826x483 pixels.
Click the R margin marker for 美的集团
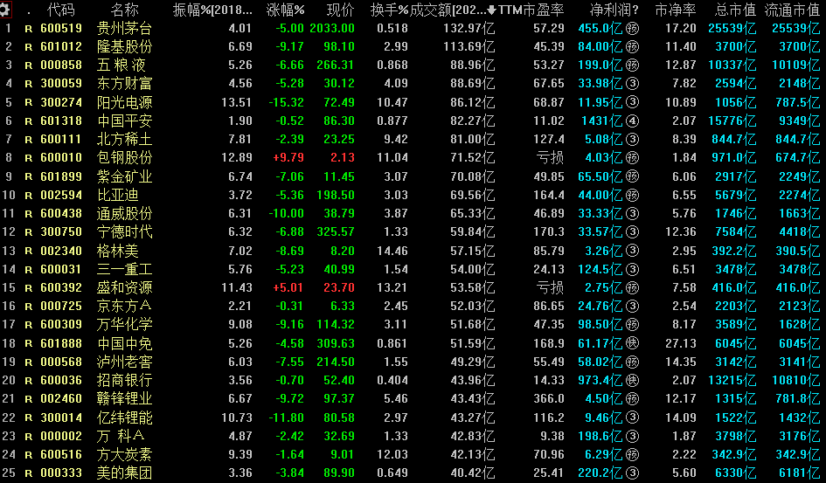(x=29, y=473)
